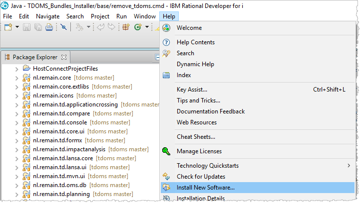The height and width of the screenshot is (204, 360).
Task: Click the Manage Licenses key icon
Action: [x=167, y=151]
